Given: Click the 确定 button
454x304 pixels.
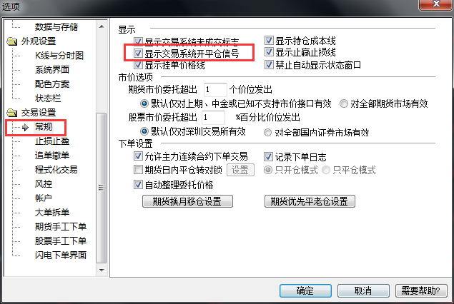Looking at the screenshot, I should click(x=305, y=290).
